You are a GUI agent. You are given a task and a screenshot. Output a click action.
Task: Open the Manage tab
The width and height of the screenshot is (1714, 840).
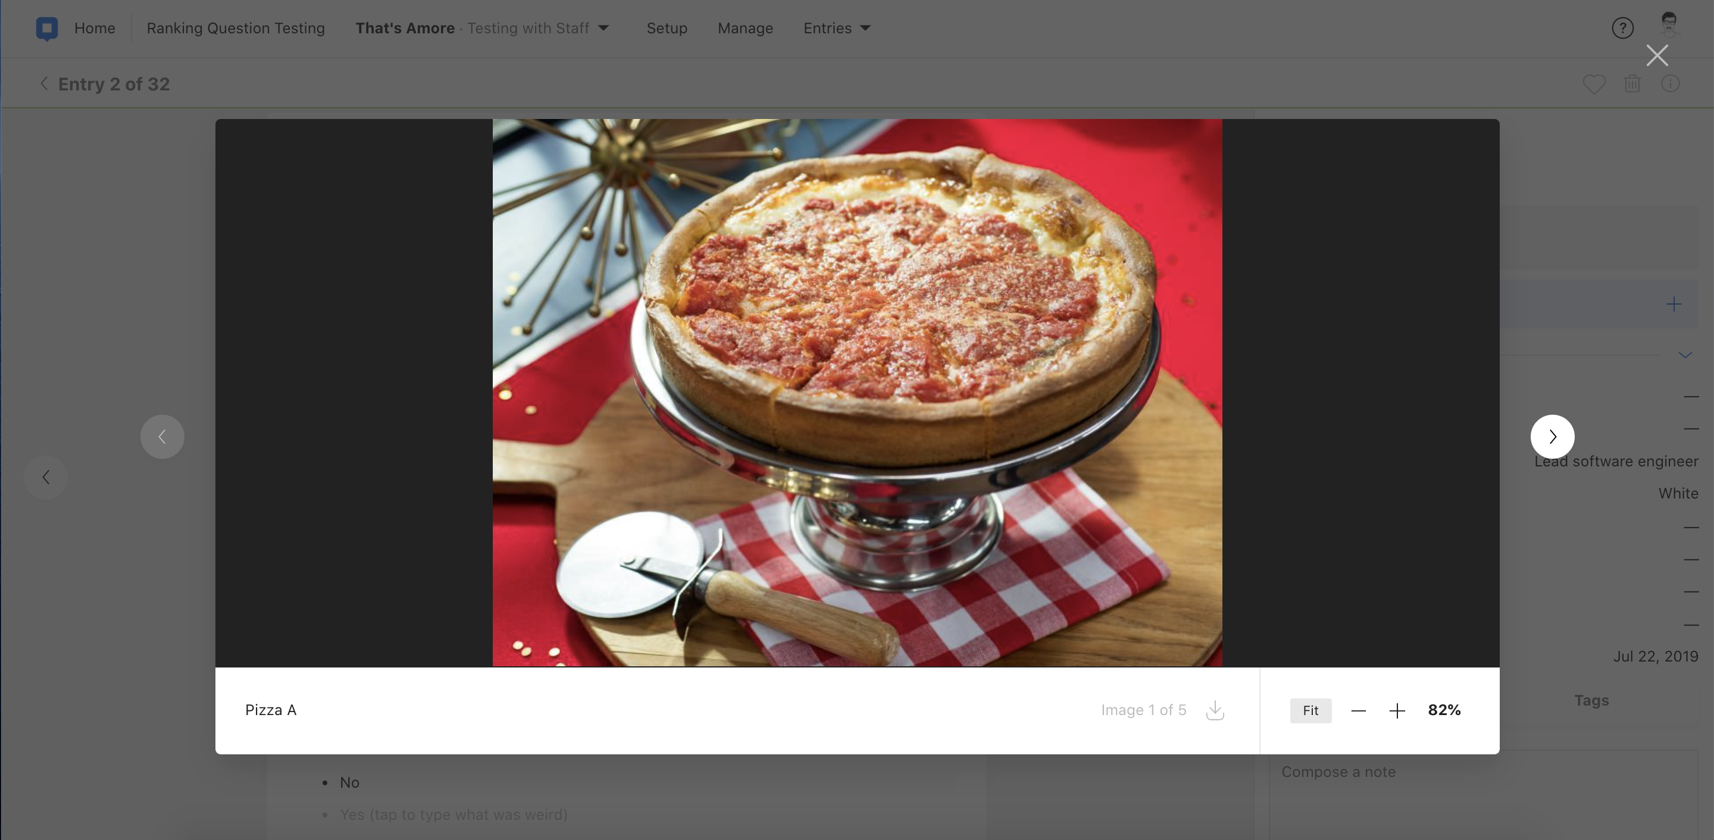tap(745, 28)
